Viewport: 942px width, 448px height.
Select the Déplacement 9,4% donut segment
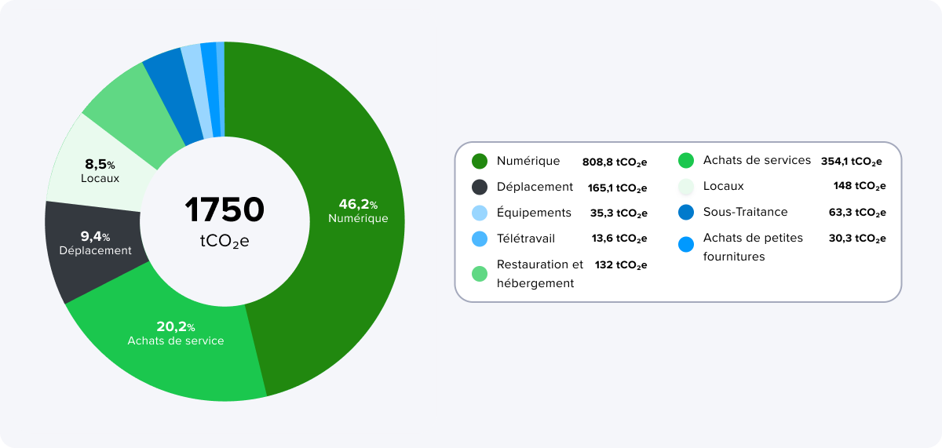click(x=94, y=243)
